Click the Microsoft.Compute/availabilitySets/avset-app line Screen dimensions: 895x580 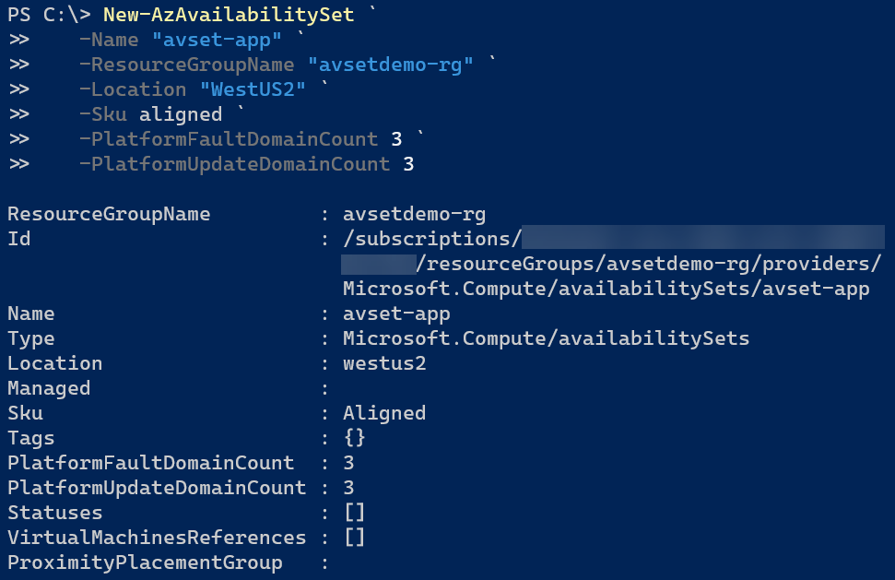pyautogui.click(x=606, y=289)
